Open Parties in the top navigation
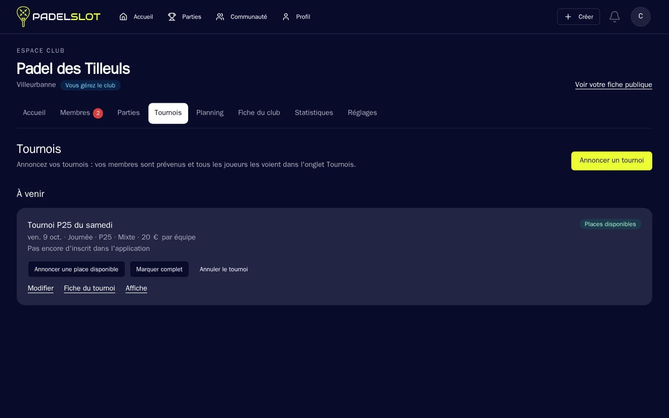The image size is (669, 418). [x=185, y=17]
